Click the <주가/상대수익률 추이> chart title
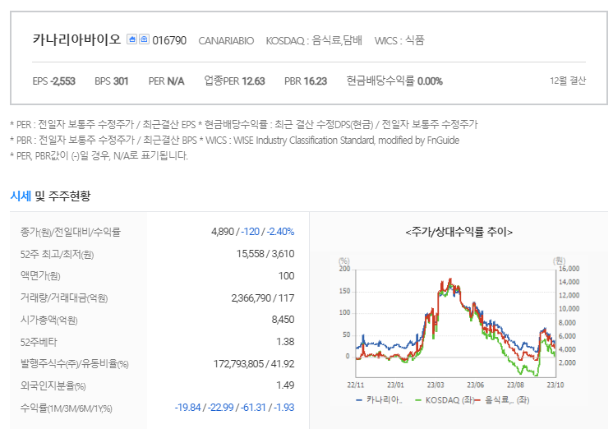The width and height of the screenshot is (613, 429). (459, 233)
